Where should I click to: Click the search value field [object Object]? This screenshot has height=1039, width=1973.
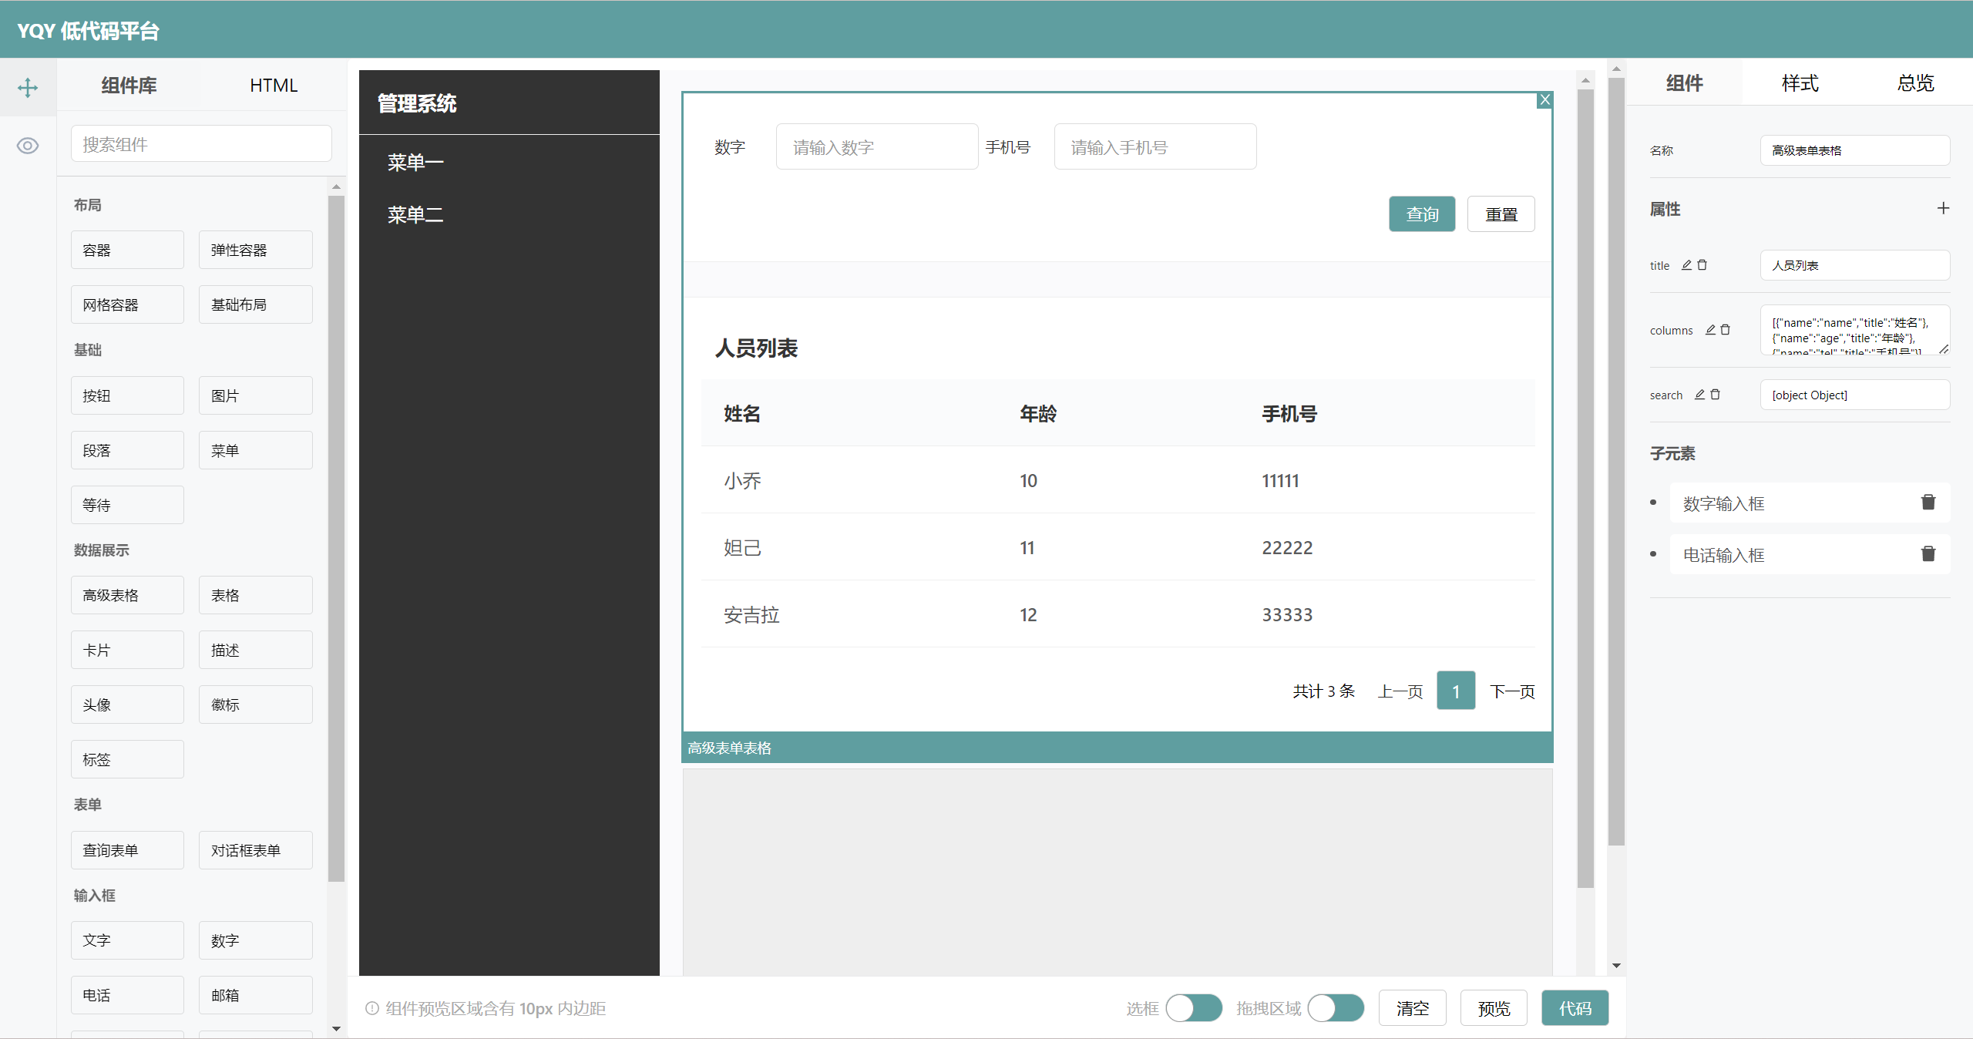pos(1854,395)
